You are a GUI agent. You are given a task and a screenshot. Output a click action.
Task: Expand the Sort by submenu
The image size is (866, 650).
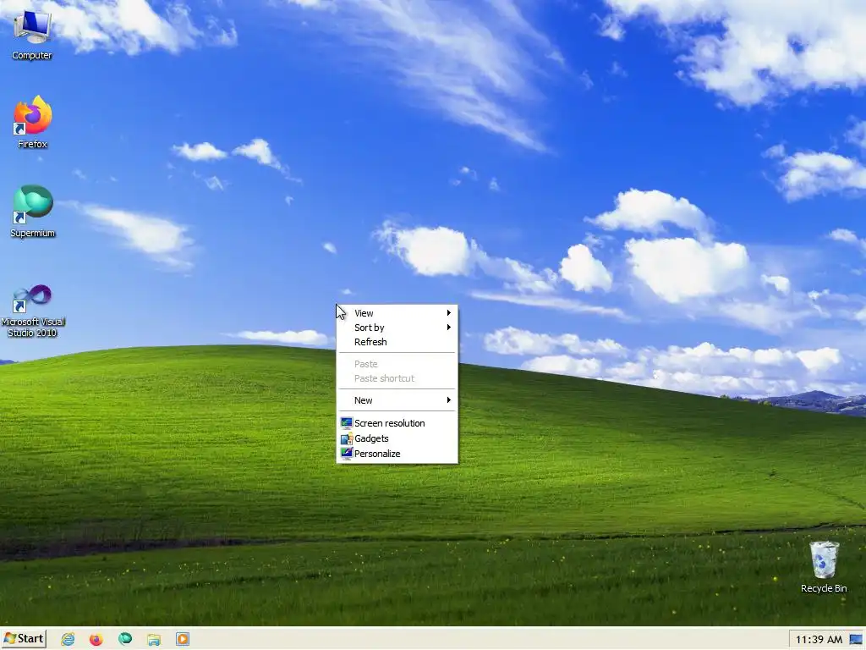[397, 328]
